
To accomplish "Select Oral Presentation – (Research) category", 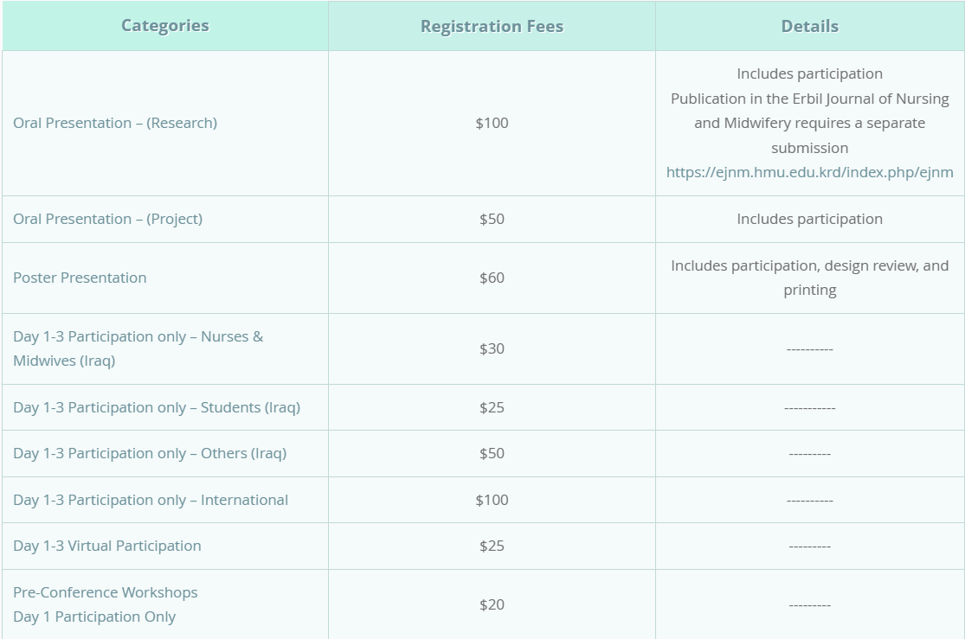I will pyautogui.click(x=115, y=123).
